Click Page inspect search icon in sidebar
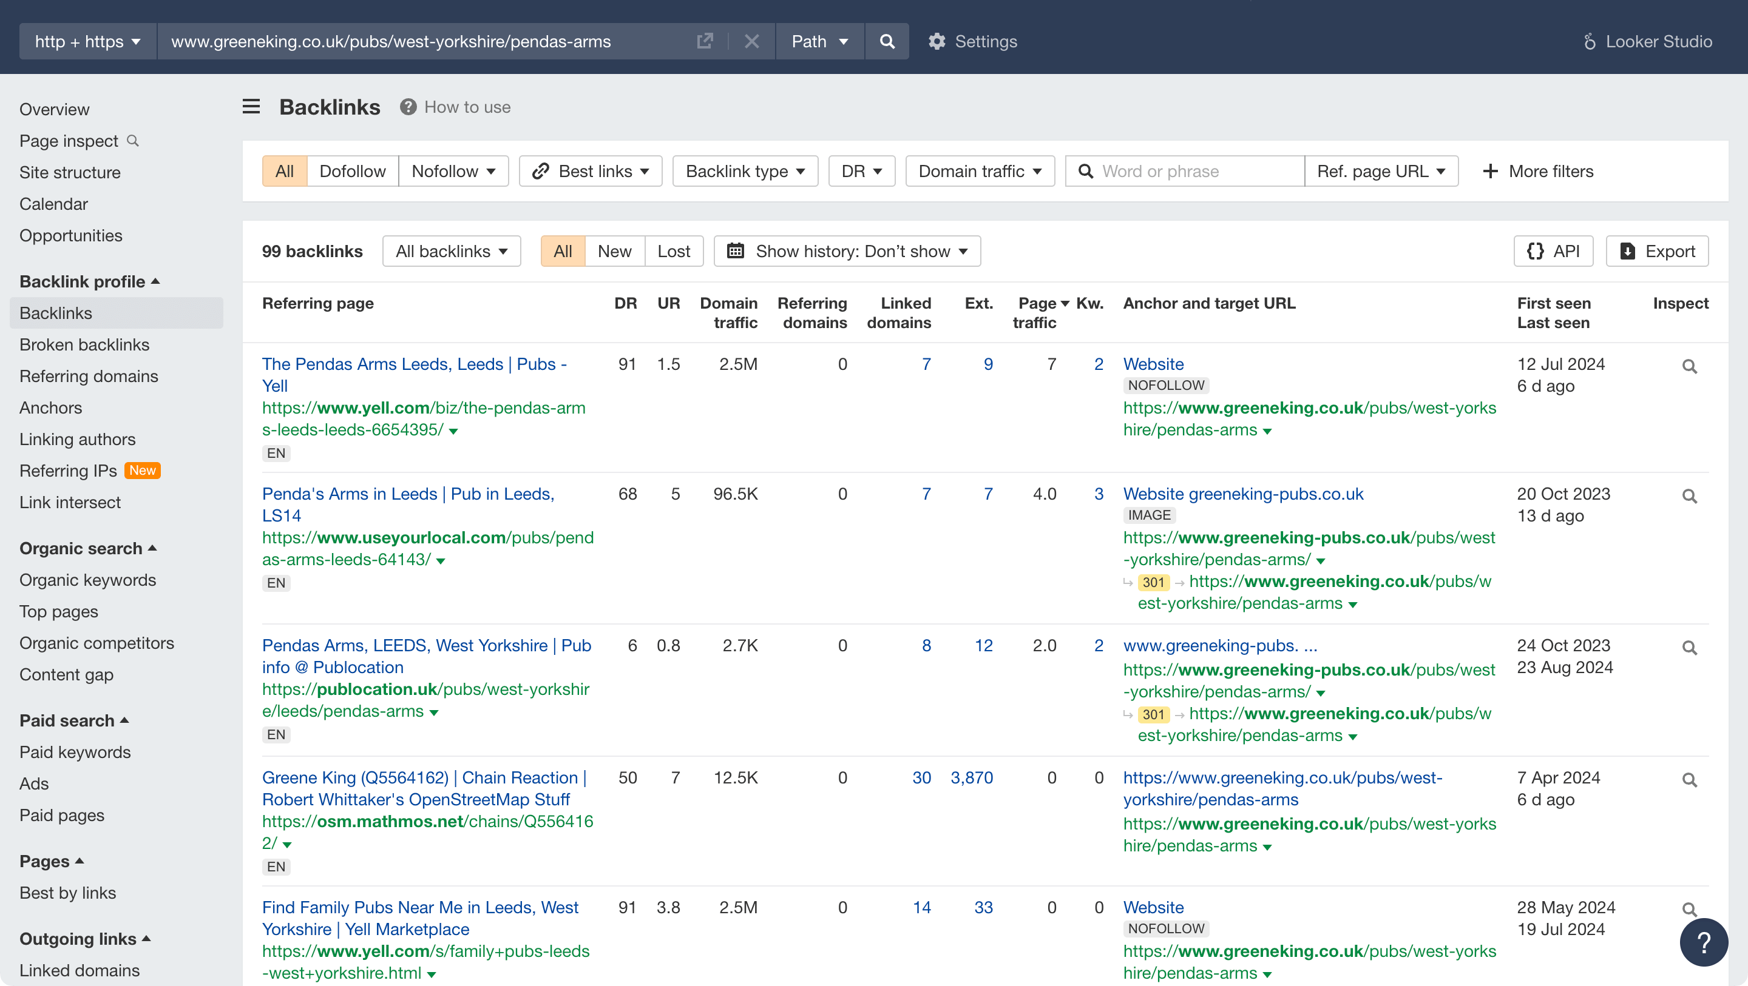This screenshot has height=986, width=1748. 134,140
